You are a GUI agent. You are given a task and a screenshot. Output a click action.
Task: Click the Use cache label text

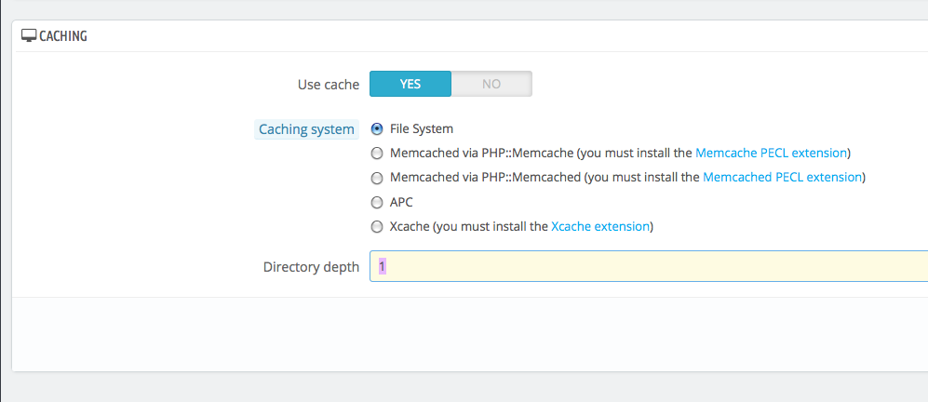[329, 85]
